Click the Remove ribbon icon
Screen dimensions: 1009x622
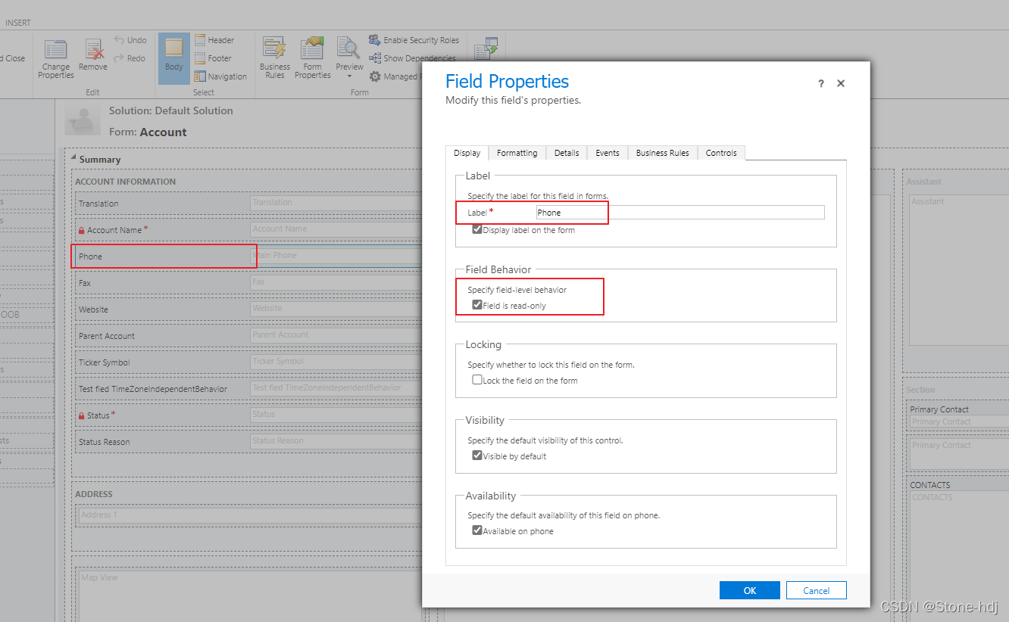(x=93, y=50)
